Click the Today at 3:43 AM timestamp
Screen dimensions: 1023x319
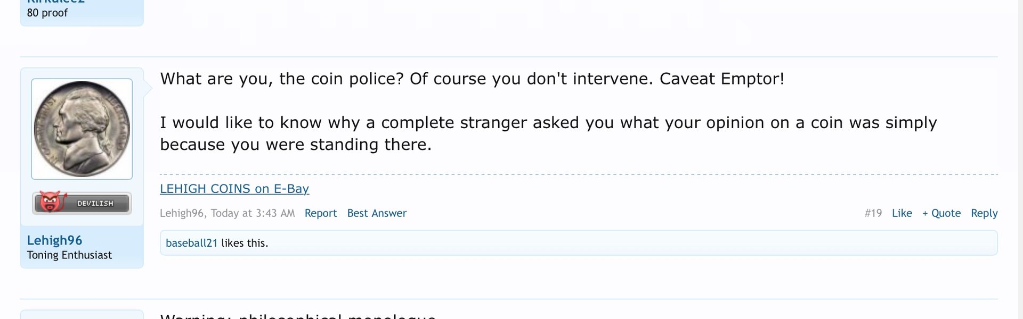[253, 213]
